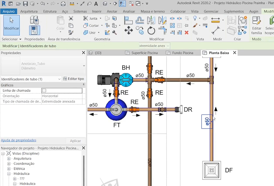Select the DF drain symbol in the drawing

(x=212, y=170)
